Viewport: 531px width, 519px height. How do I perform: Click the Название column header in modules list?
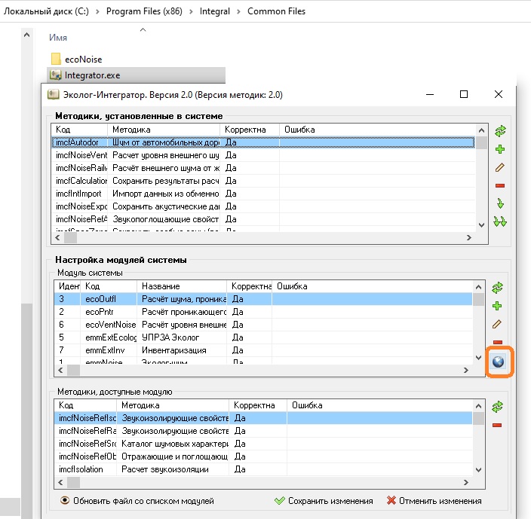pos(181,286)
